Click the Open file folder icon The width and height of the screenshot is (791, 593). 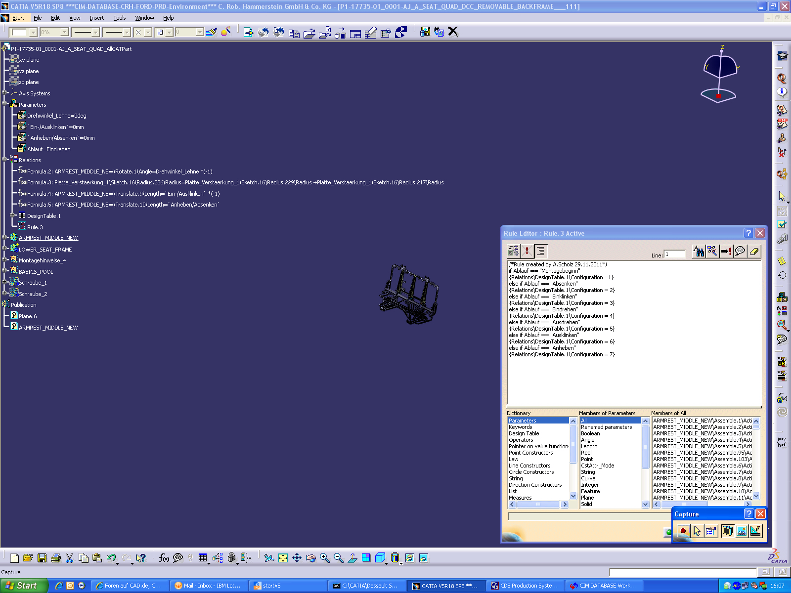(x=28, y=558)
